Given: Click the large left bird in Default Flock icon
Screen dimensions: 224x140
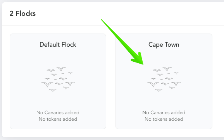Looking at the screenshot, I should (x=47, y=84).
